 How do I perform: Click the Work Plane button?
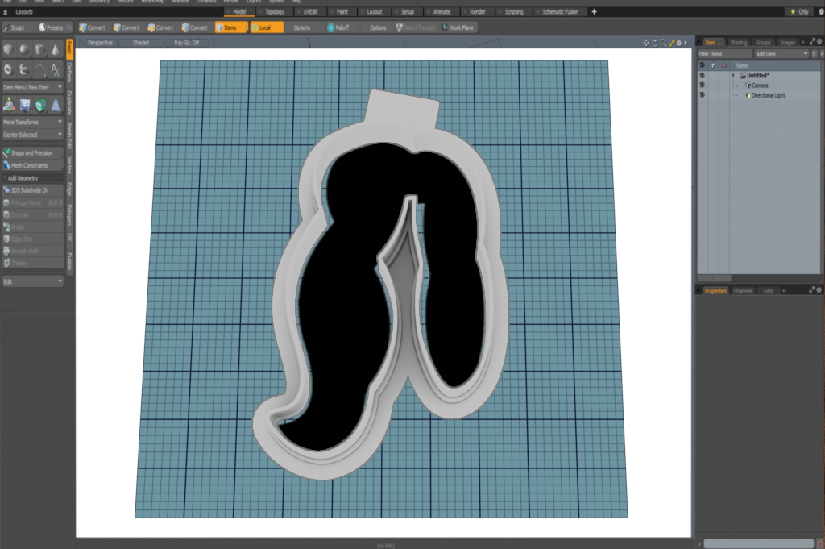click(x=458, y=27)
